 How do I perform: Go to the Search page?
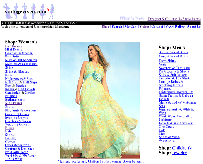pyautogui.click(x=117, y=27)
